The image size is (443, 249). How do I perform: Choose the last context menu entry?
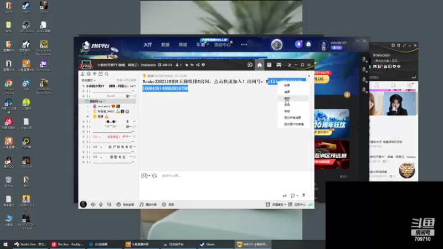(x=293, y=124)
